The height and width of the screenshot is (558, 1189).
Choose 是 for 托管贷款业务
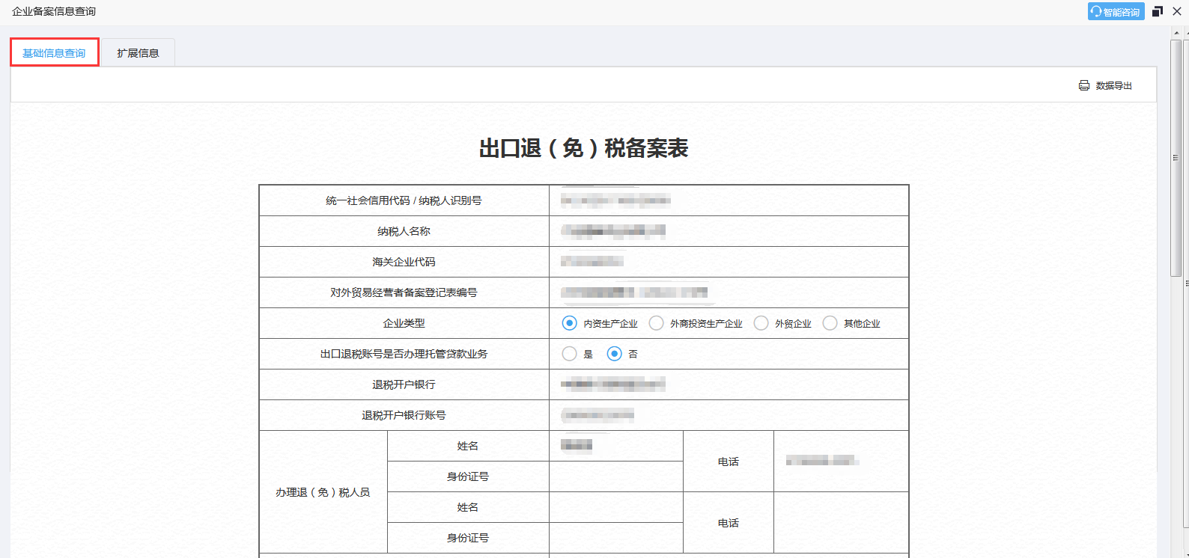pyautogui.click(x=569, y=354)
